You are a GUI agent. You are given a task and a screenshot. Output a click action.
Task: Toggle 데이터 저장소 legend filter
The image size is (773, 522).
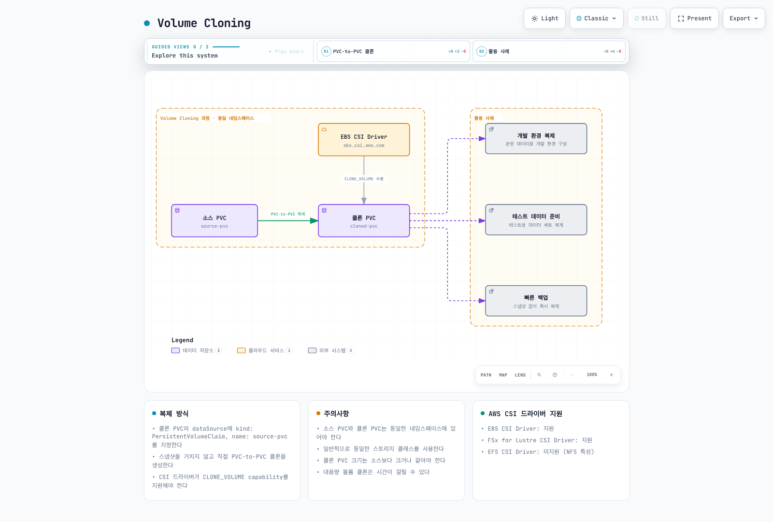click(x=196, y=350)
